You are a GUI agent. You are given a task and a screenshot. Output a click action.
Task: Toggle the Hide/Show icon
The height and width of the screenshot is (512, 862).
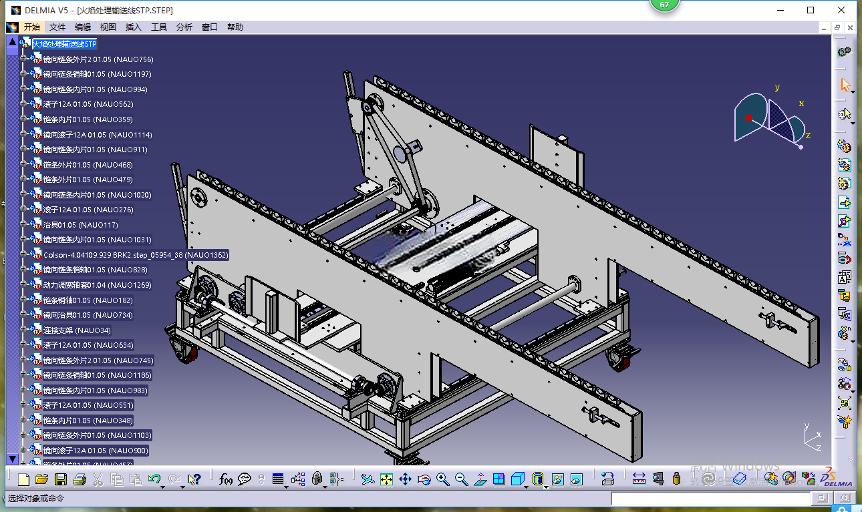[x=558, y=479]
